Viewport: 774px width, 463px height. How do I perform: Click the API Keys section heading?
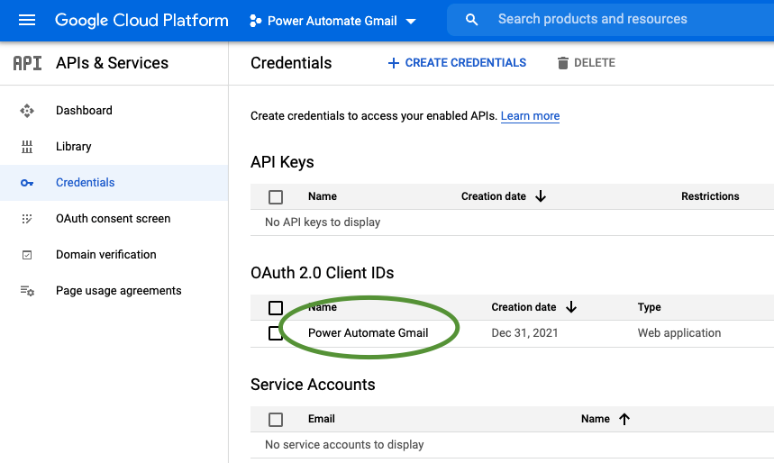pyautogui.click(x=282, y=162)
